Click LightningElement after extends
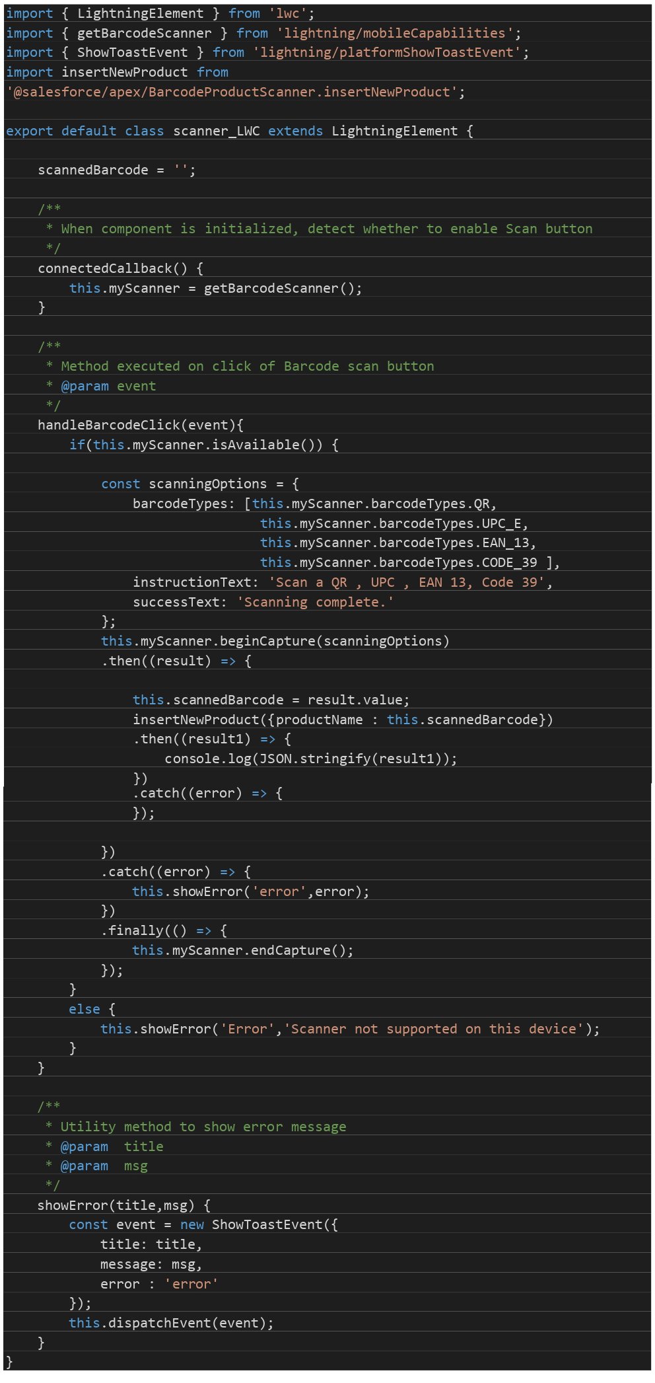Screen dimensions: 655x1383 (x=394, y=131)
